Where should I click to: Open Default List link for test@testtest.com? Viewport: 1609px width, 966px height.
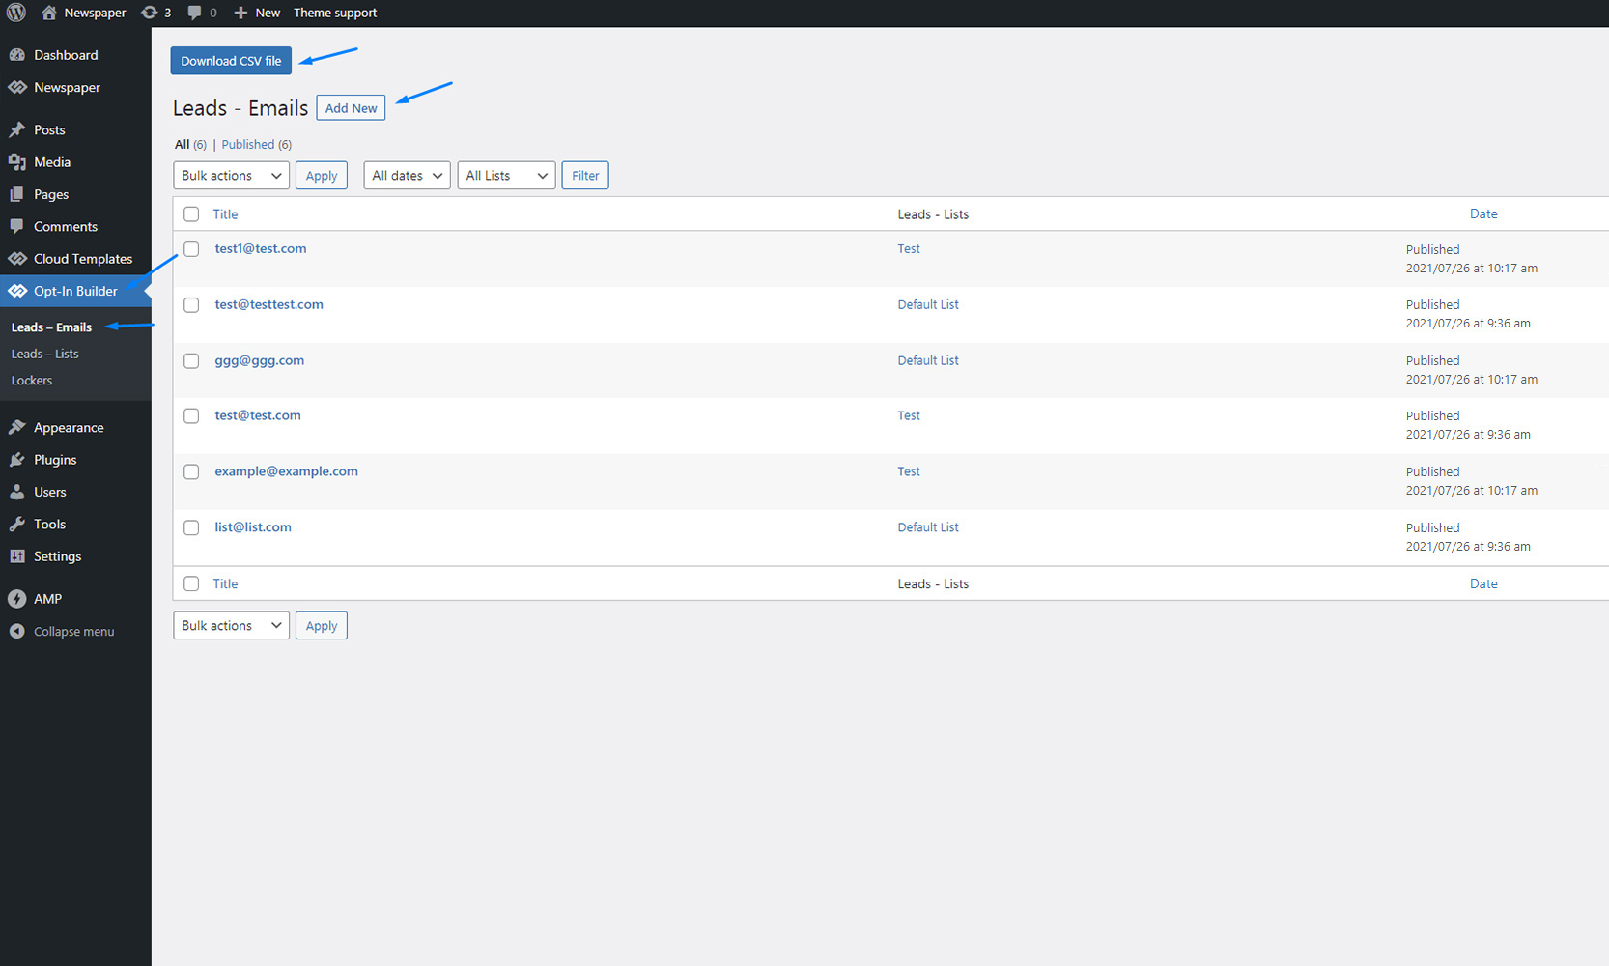point(928,304)
